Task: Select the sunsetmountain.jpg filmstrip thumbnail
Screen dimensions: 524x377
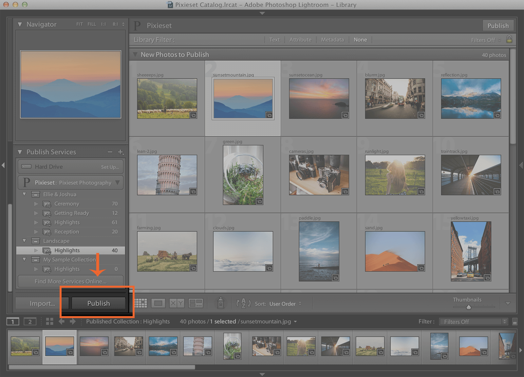Action: pyautogui.click(x=60, y=346)
